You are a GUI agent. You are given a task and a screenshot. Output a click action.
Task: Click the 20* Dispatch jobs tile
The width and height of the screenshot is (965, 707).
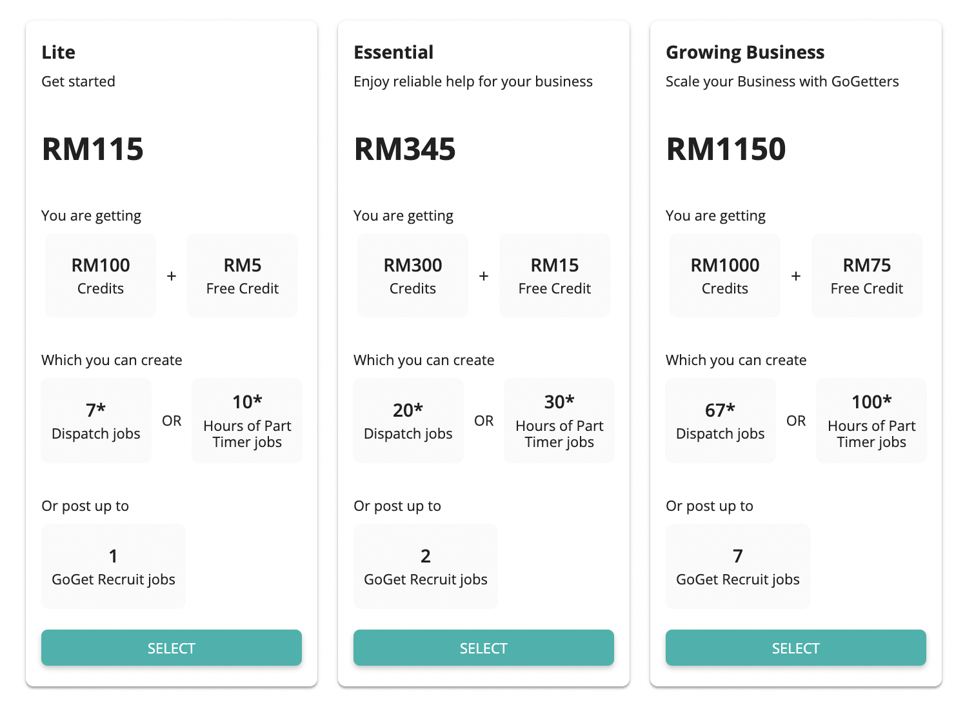408,421
